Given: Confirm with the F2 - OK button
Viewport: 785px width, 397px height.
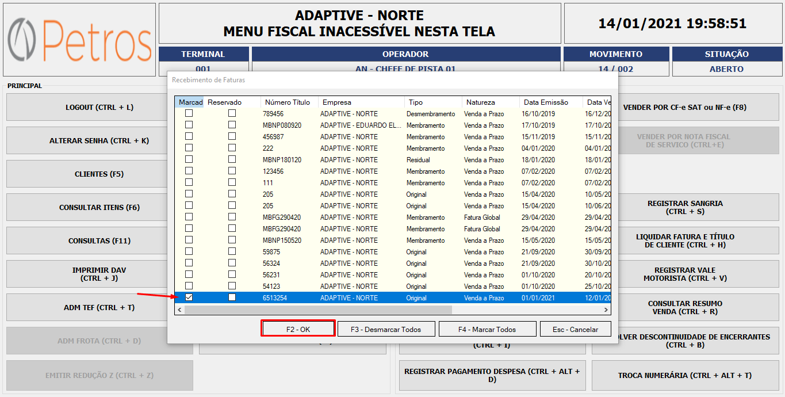Looking at the screenshot, I should pos(298,329).
